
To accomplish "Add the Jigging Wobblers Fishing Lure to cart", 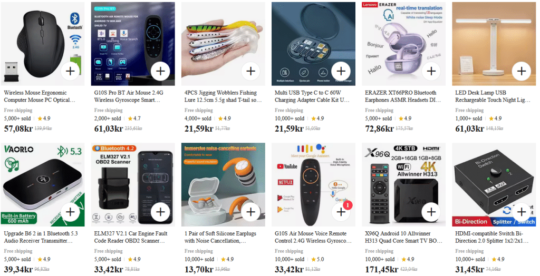I will [x=250, y=71].
